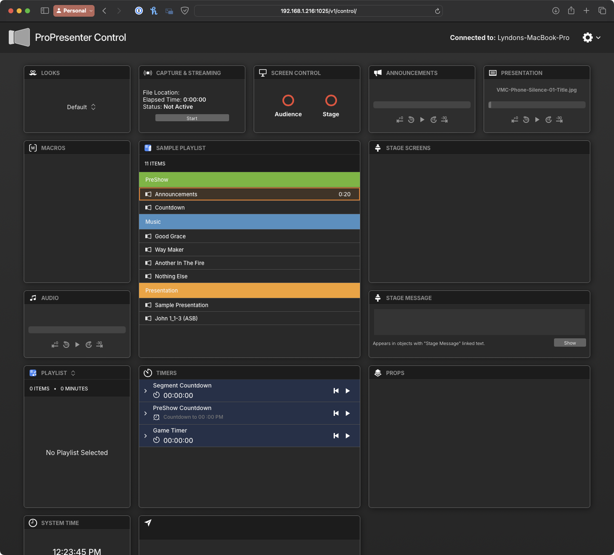Image resolution: width=614 pixels, height=555 pixels.
Task: Play the Segment Countdown timer
Action: (347, 391)
